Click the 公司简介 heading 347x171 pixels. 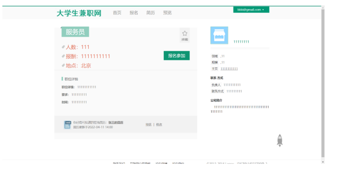click(216, 100)
